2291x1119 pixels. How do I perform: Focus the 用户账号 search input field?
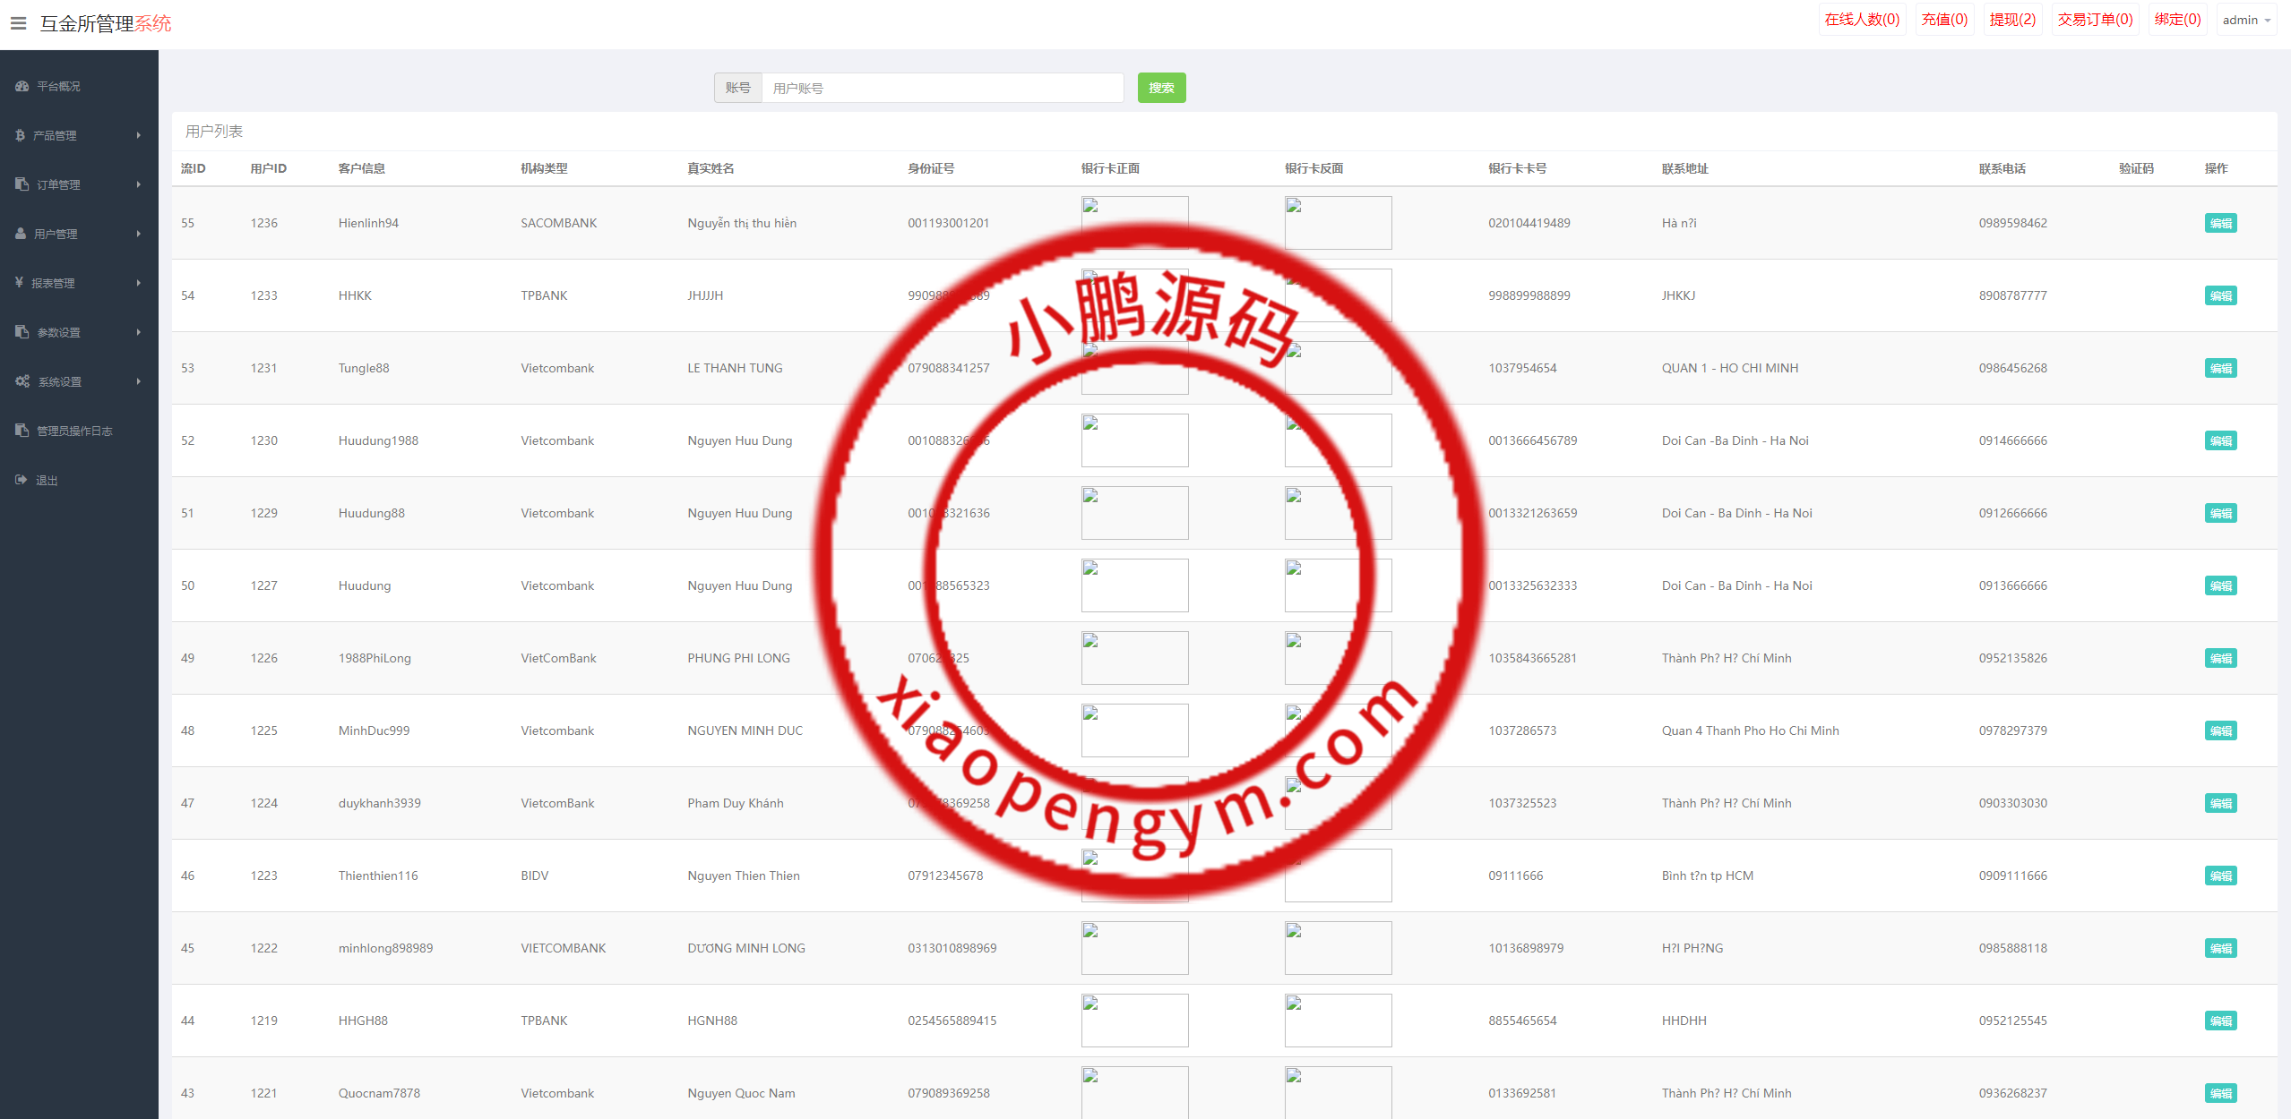click(x=942, y=88)
